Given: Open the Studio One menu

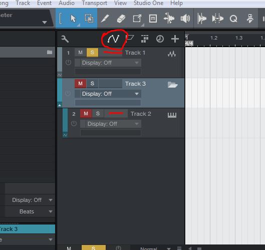Looking at the screenshot, I should tap(148, 3).
